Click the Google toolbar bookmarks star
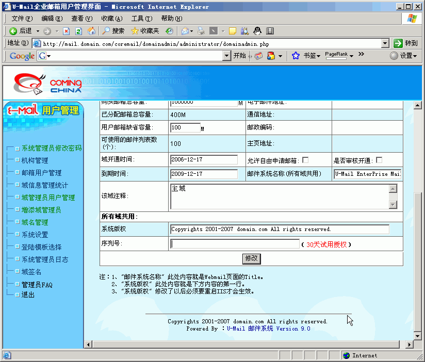The width and height of the screenshot is (425, 362). click(296, 56)
